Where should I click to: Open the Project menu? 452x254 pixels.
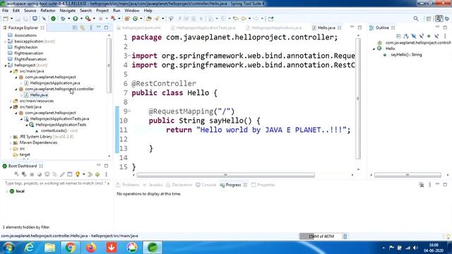pyautogui.click(x=102, y=11)
